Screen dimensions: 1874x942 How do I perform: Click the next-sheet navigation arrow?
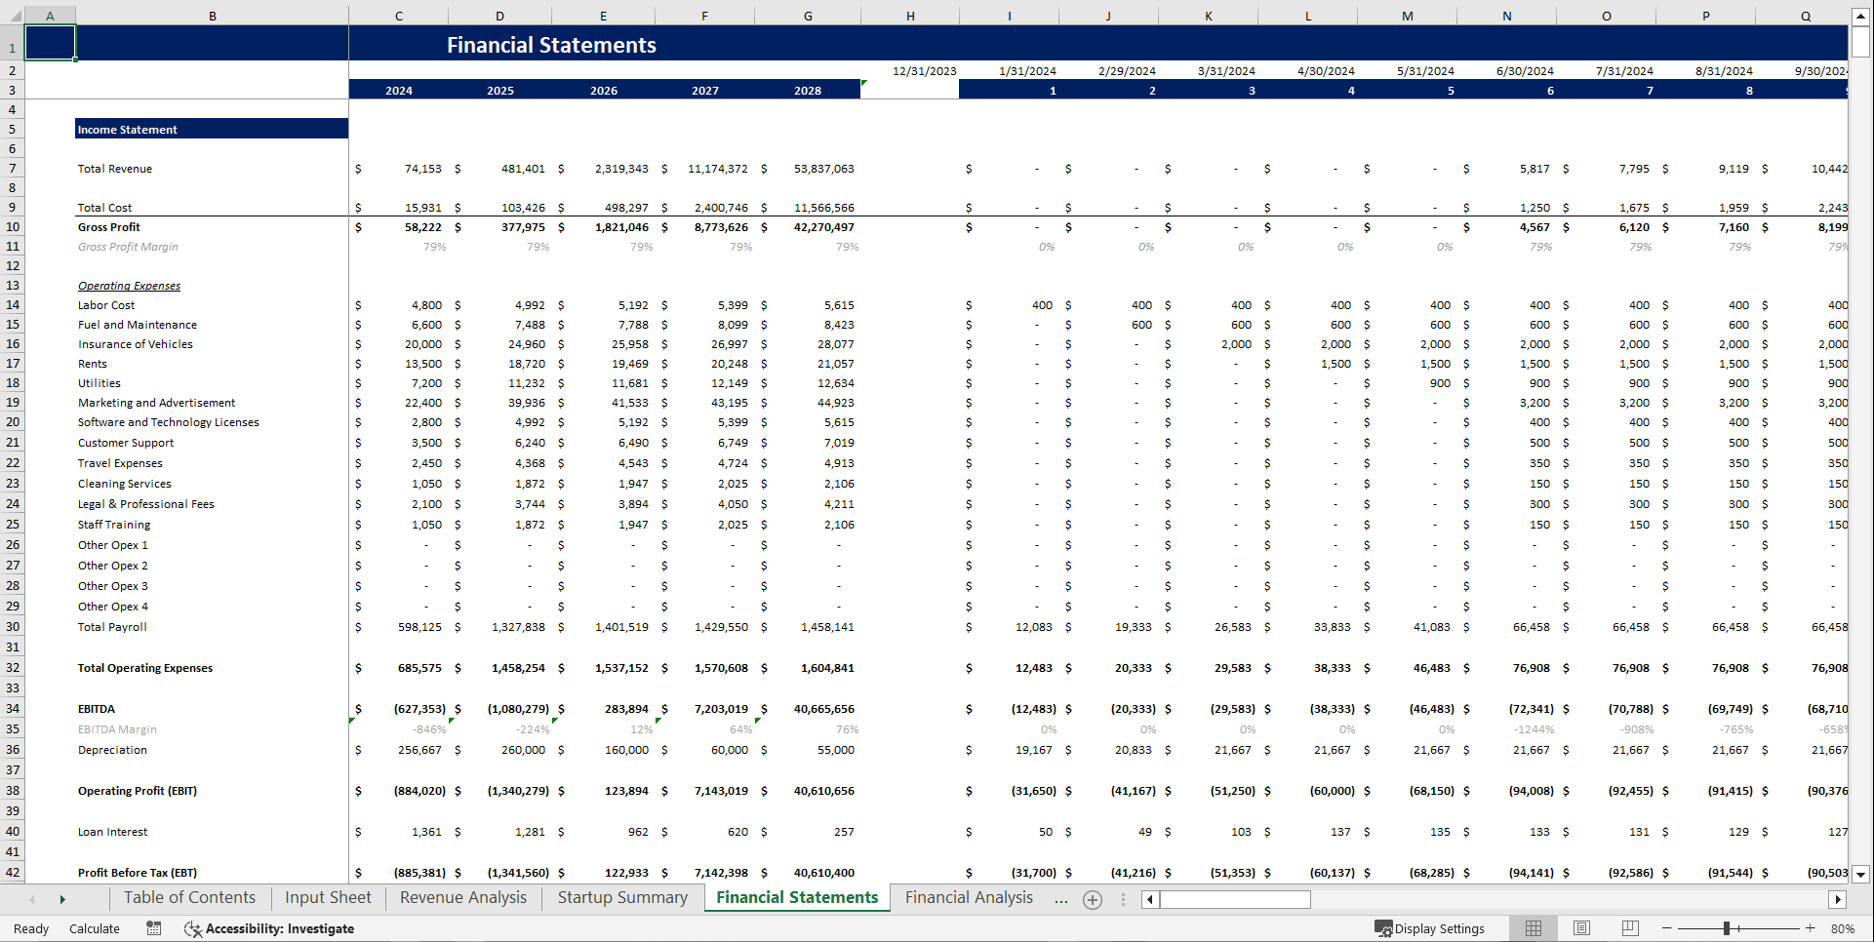point(61,899)
